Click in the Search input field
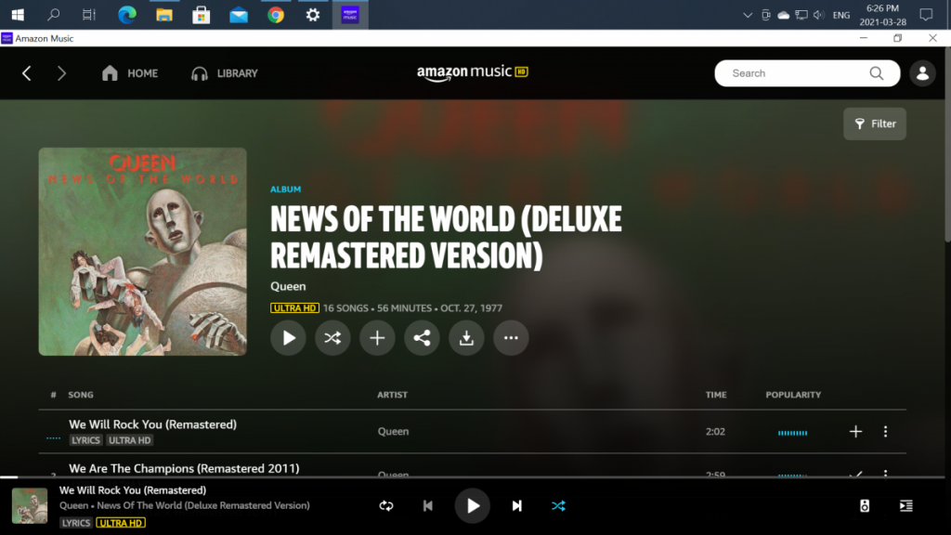Viewport: 951px width, 535px height. point(794,73)
